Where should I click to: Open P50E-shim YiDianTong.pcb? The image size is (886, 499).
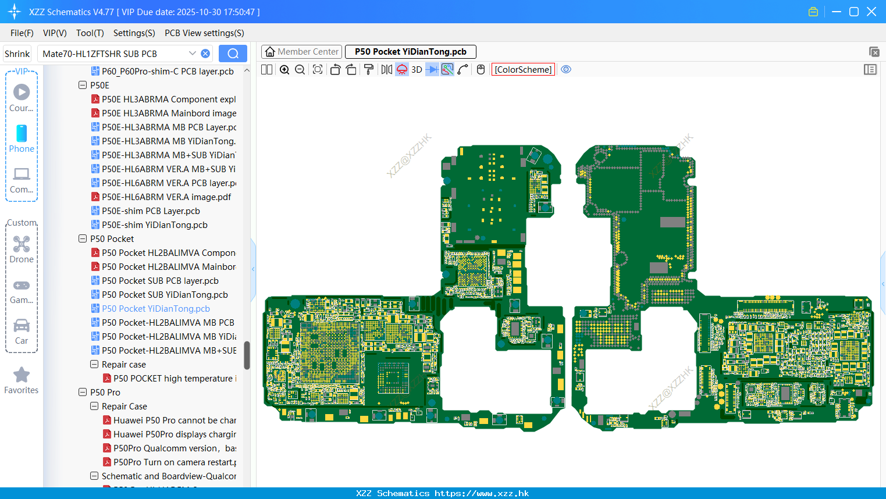150,224
